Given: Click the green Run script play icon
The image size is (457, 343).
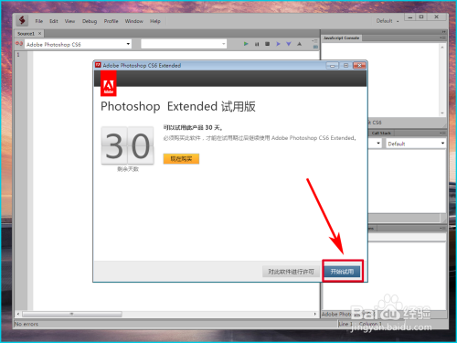Looking at the screenshot, I should click(x=246, y=44).
